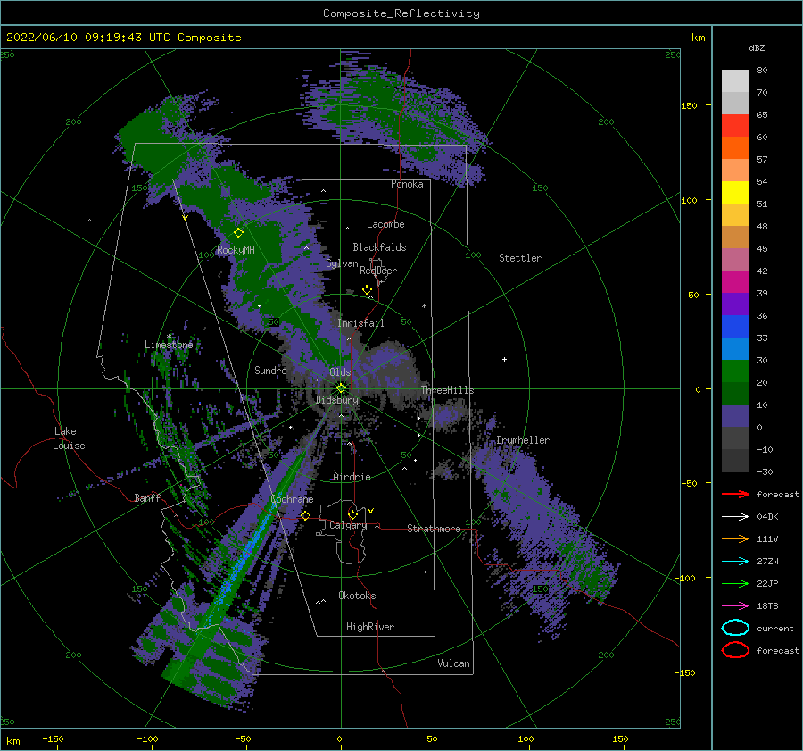Screen dimensions: 803x751
Task: Click the Vulcan label
Action: click(454, 663)
